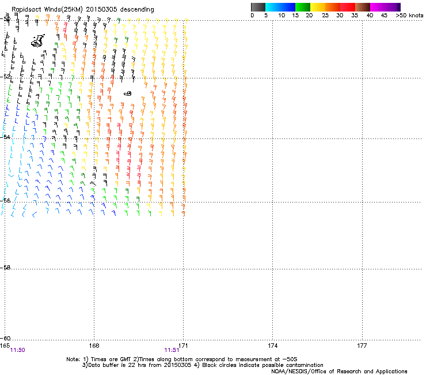The height and width of the screenshot is (375, 426).
Task: Click the legend tick label 25
Action: (325, 16)
